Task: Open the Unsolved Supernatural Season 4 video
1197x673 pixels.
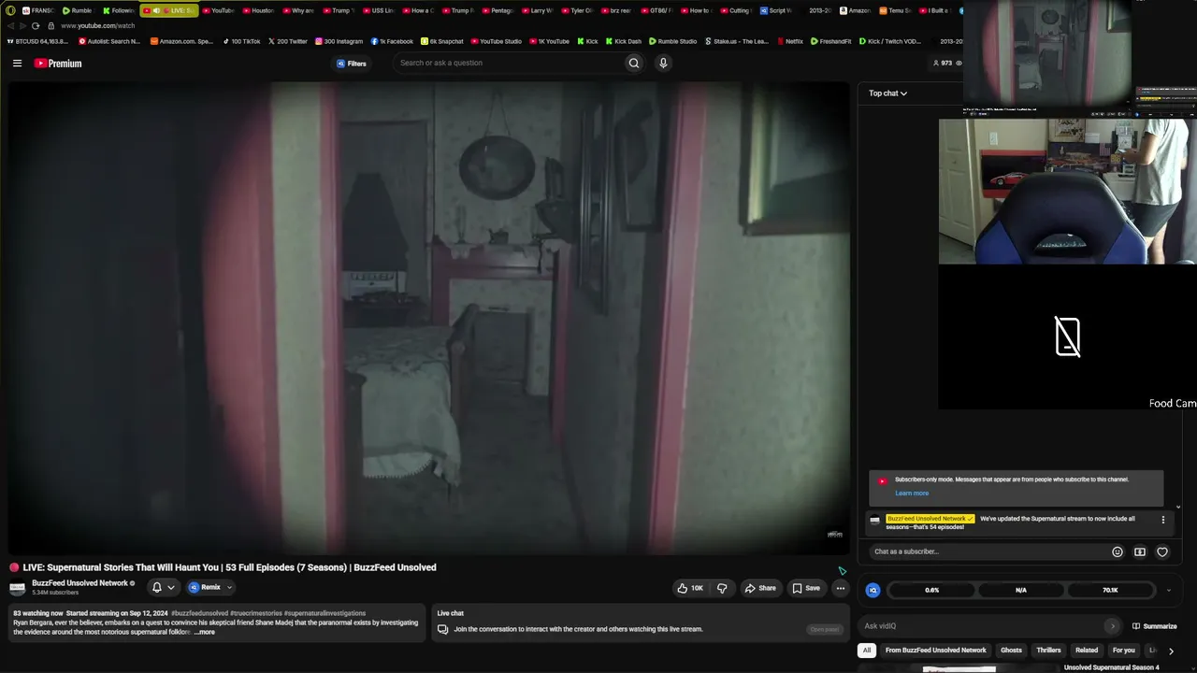Action: (1111, 667)
